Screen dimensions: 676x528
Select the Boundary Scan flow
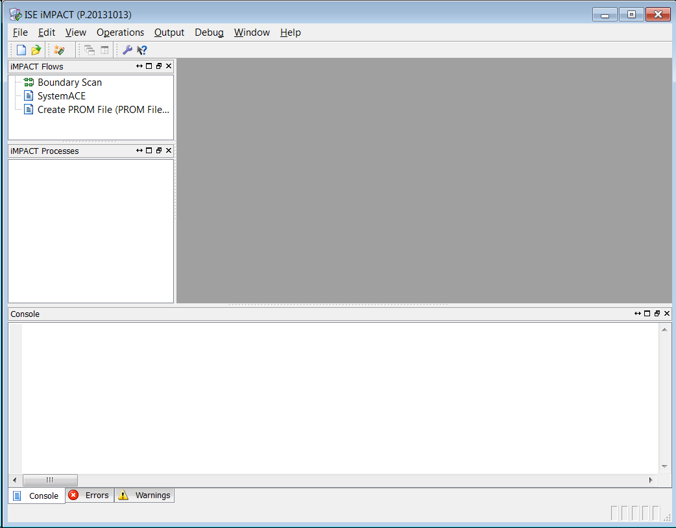(70, 82)
